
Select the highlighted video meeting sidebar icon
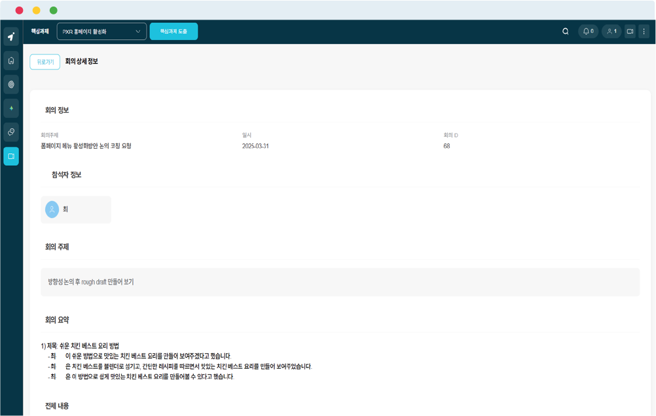point(11,156)
